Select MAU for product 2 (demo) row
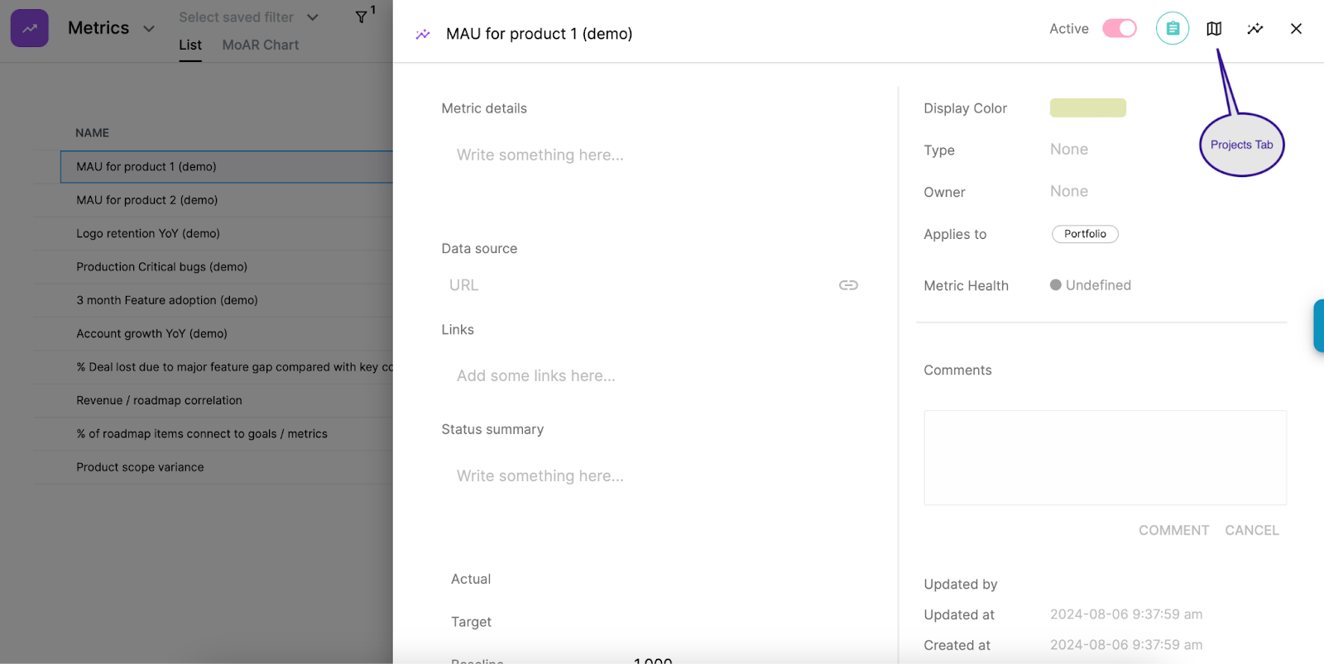The image size is (1324, 664). click(x=213, y=200)
